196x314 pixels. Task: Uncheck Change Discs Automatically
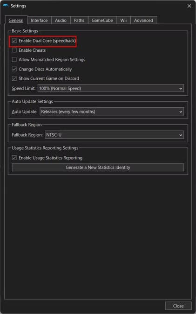14,69
